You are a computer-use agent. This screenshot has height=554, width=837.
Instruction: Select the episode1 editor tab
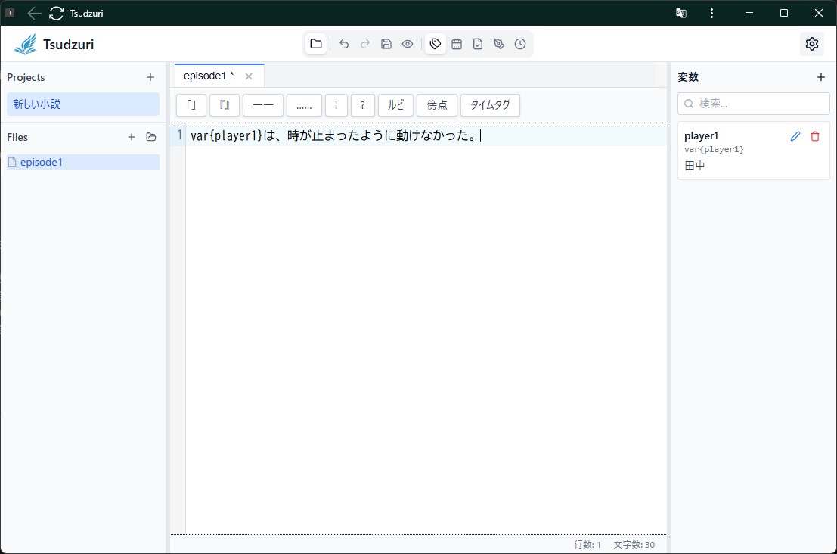pyautogui.click(x=208, y=76)
